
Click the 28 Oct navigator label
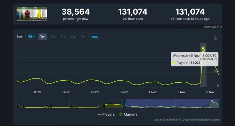point(100,106)
